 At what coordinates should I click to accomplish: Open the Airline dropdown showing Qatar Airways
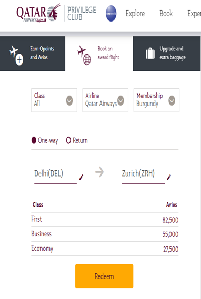(105, 100)
